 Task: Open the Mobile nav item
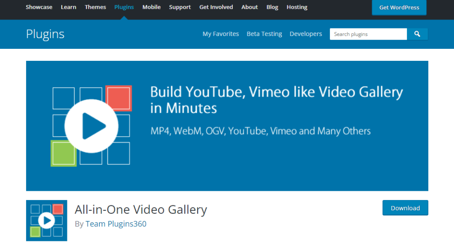click(x=152, y=7)
